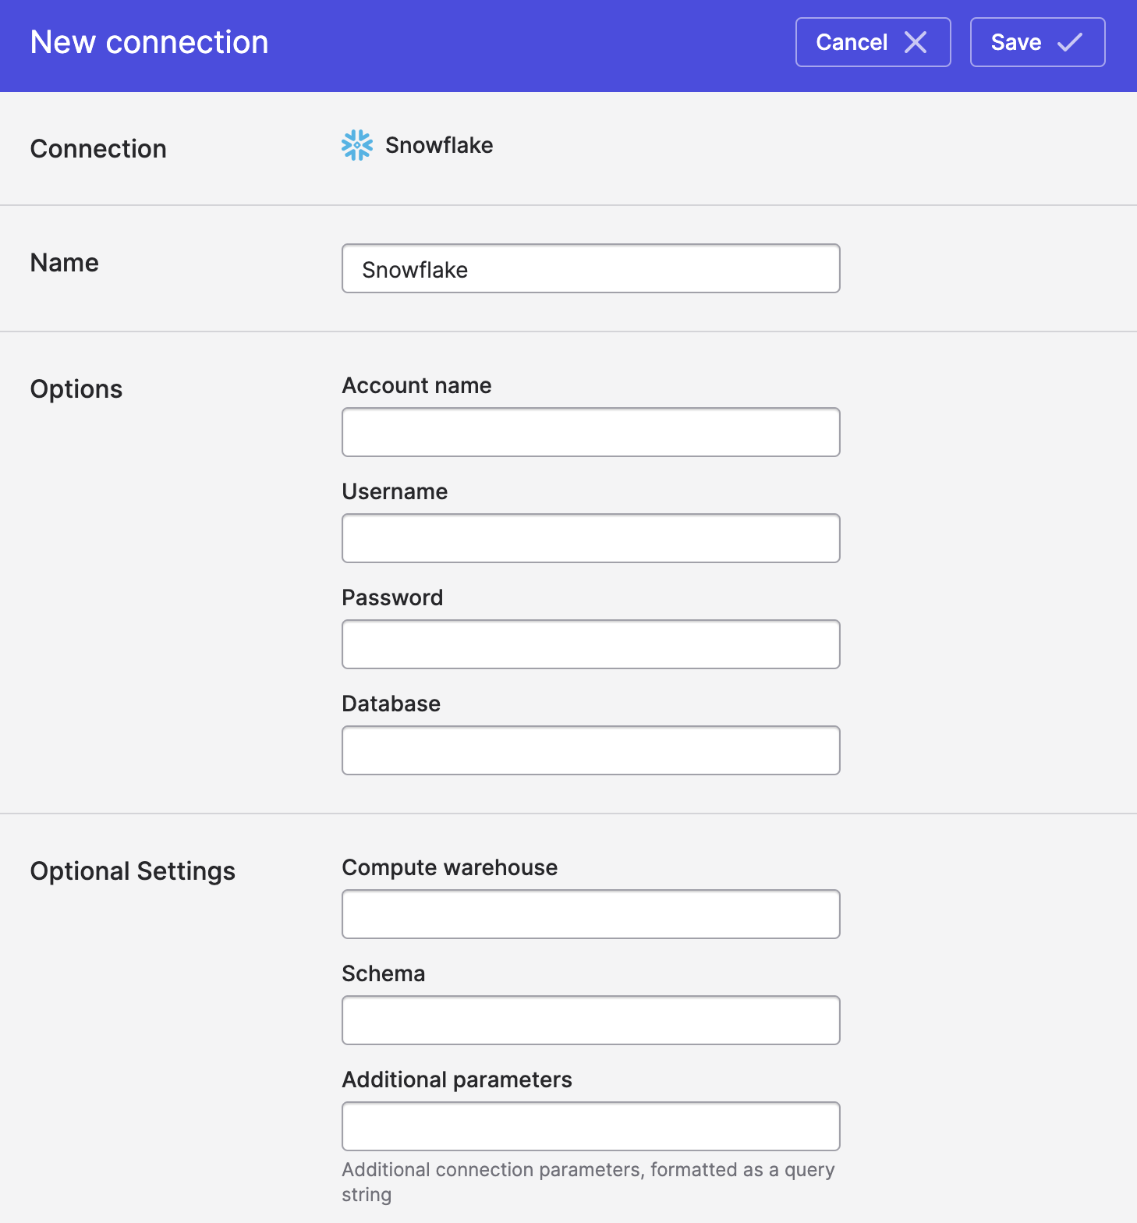Click the Options section heading
The width and height of the screenshot is (1137, 1223).
coord(76,389)
